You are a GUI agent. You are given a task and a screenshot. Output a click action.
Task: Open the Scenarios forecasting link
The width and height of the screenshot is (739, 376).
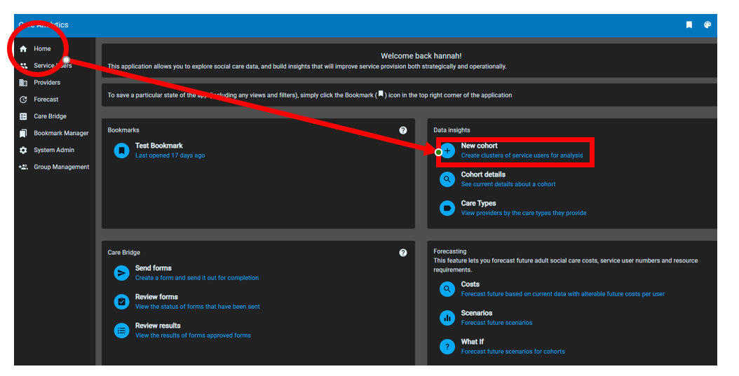[477, 313]
